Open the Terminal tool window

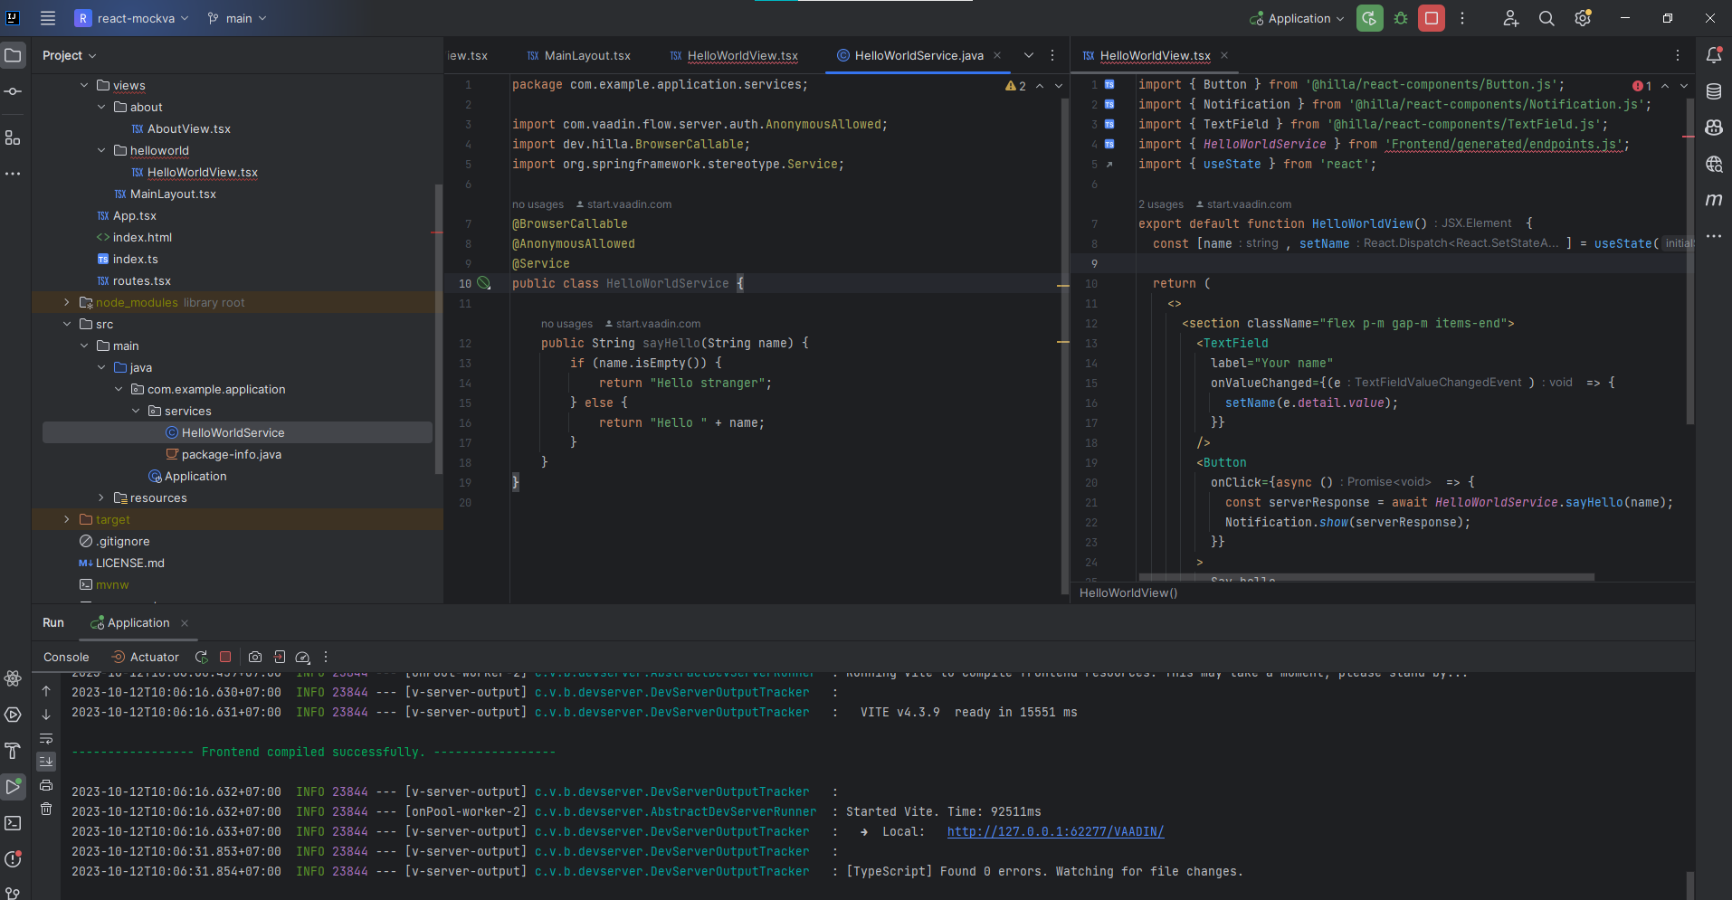tap(13, 823)
